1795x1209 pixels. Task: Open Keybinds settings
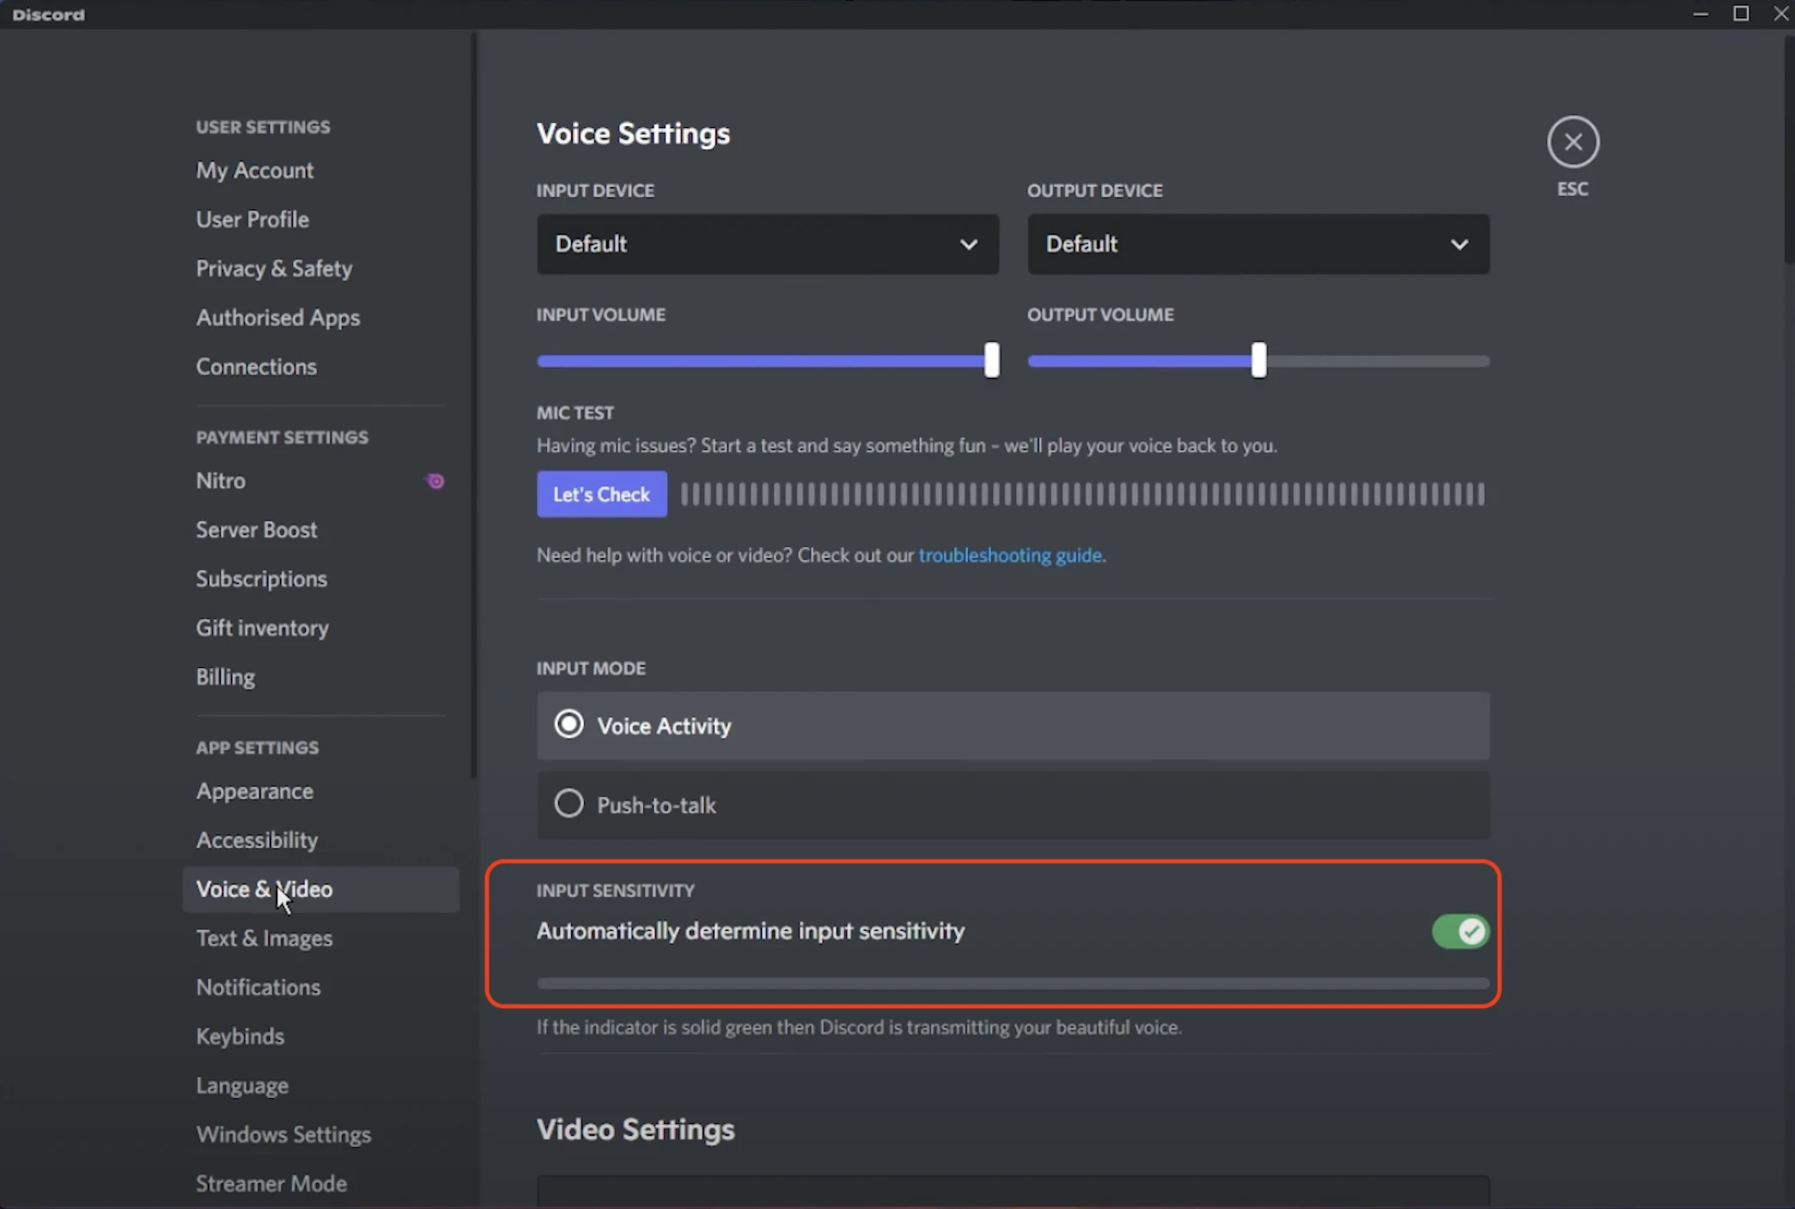click(240, 1036)
